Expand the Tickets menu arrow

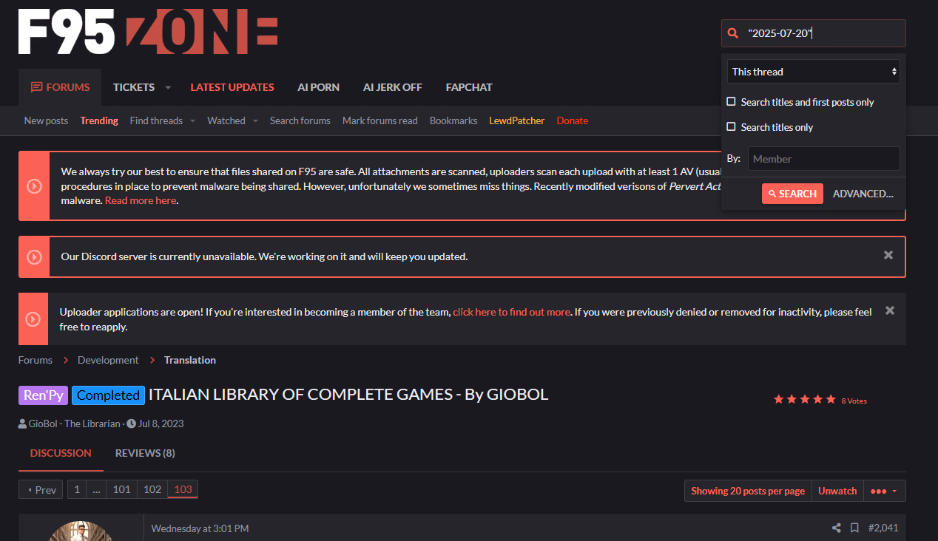[168, 87]
